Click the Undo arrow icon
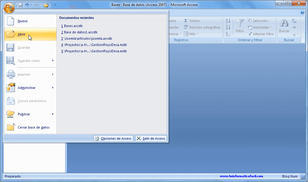Image resolution: width=308 pixels, height=182 pixels. 27,5
